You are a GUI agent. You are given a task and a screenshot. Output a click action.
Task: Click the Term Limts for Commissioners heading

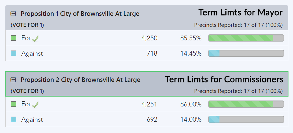224,79
